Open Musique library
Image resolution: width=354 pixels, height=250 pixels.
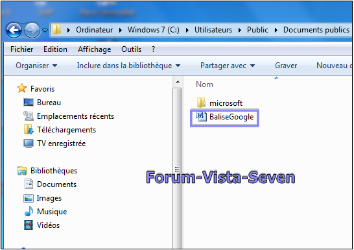[x=52, y=212]
